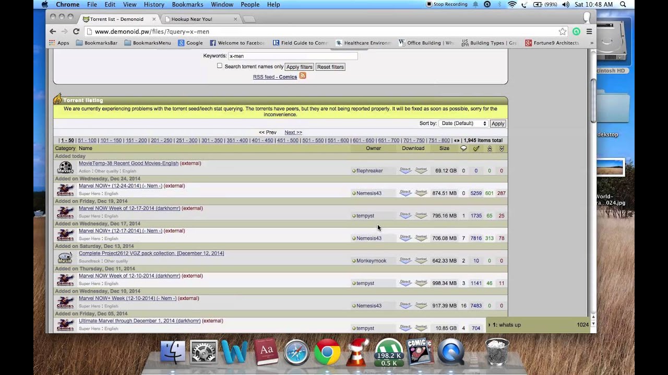This screenshot has width=668, height=375.
Task: Click Download icon for Complete Project2612 row
Action: [x=421, y=260]
